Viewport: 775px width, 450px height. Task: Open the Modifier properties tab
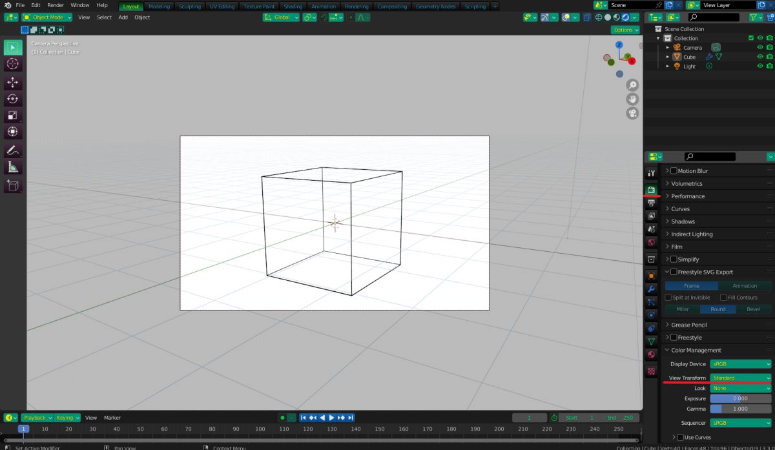click(651, 289)
